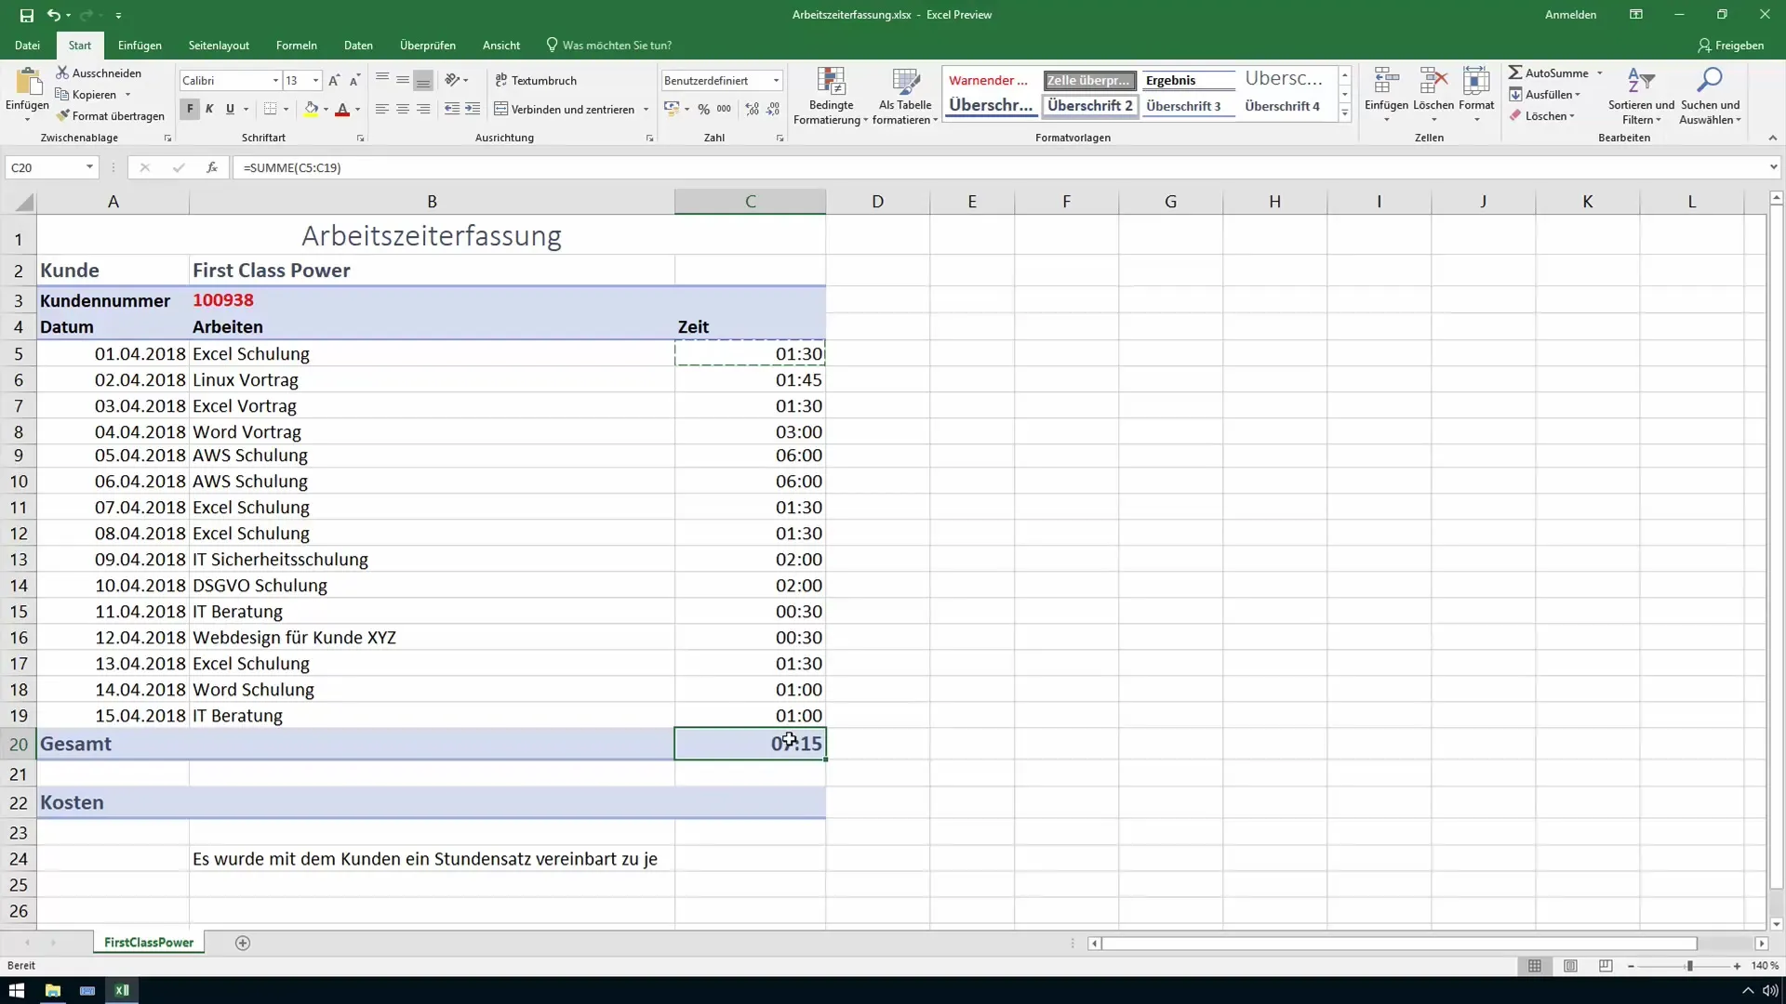Screen dimensions: 1786x1004
Task: Decrease the indent level
Action: pyautogui.click(x=452, y=109)
